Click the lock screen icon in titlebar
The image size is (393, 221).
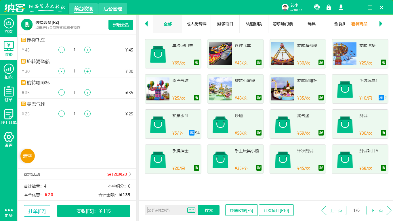pyautogui.click(x=329, y=7)
